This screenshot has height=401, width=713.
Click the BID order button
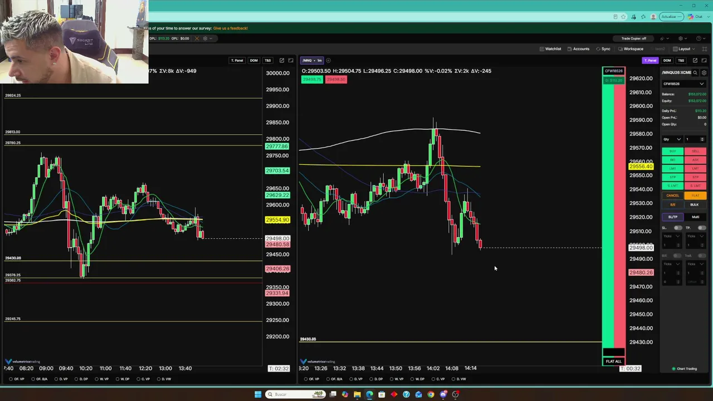(x=672, y=160)
